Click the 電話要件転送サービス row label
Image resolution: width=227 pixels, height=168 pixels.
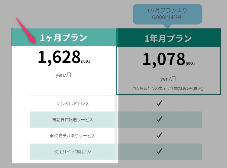click(73, 120)
